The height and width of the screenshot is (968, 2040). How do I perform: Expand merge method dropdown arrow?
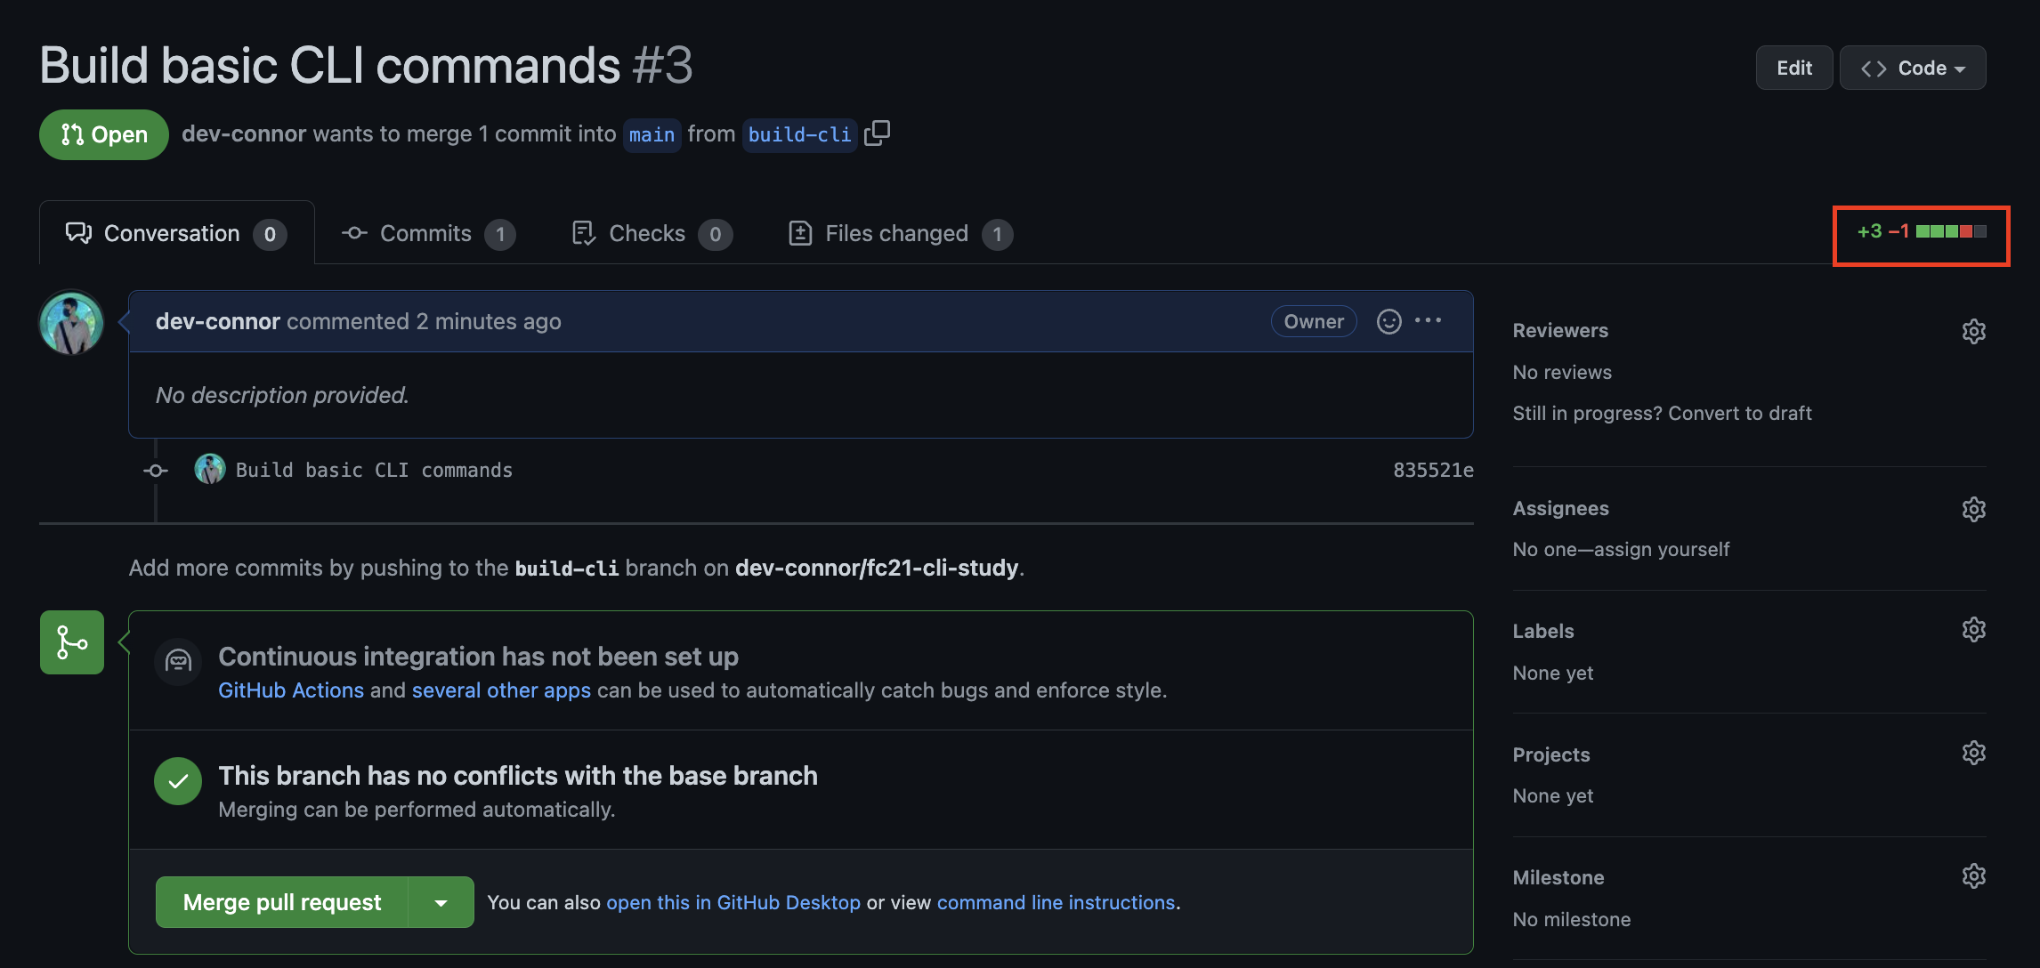click(441, 902)
